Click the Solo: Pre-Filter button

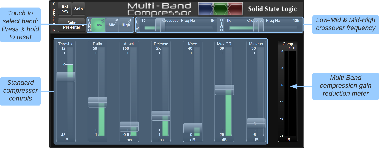pyautogui.click(x=72, y=25)
